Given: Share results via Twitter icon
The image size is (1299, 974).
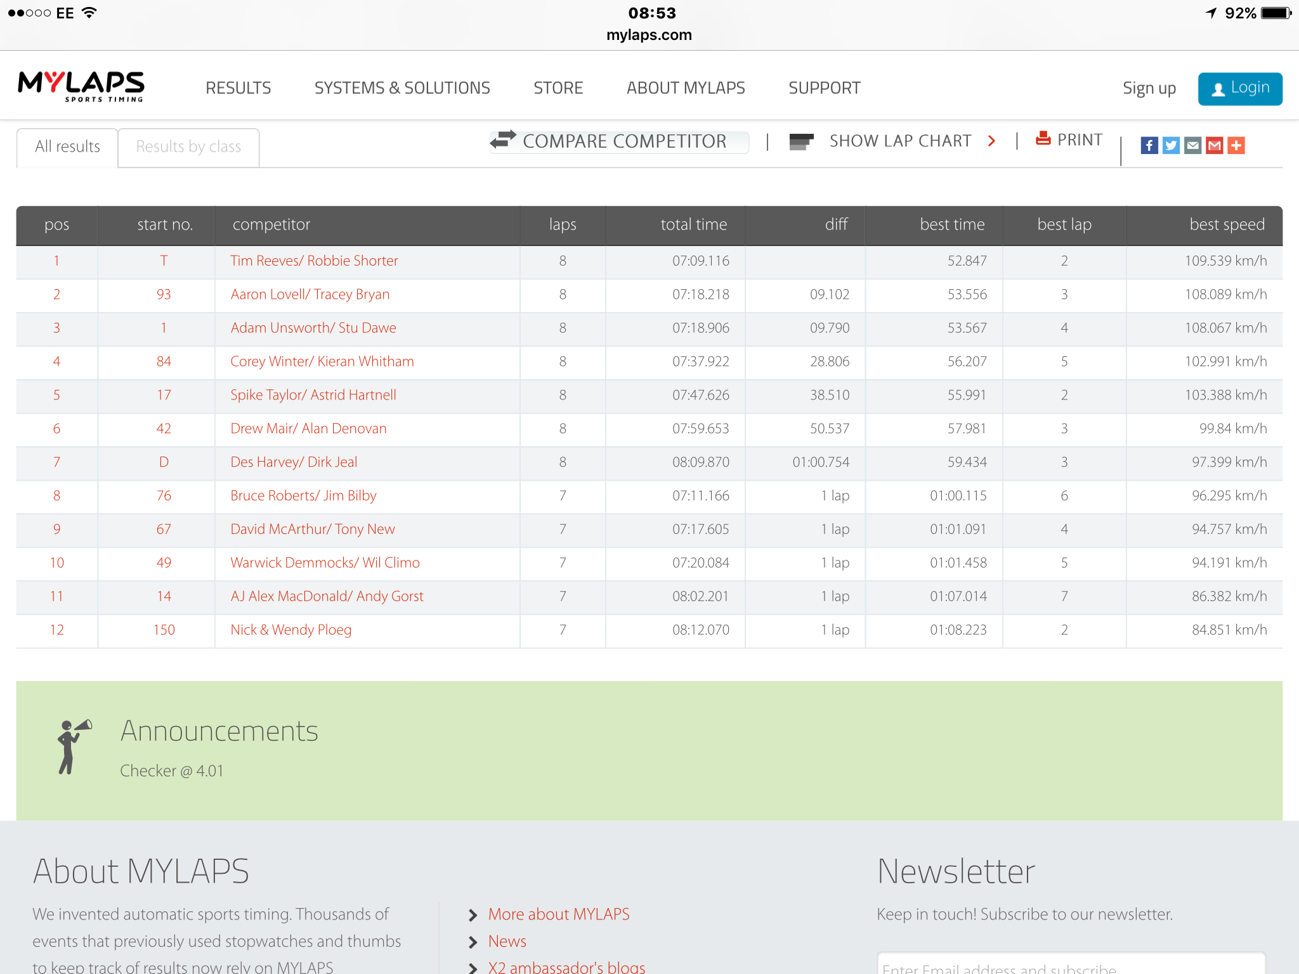Looking at the screenshot, I should (x=1171, y=145).
